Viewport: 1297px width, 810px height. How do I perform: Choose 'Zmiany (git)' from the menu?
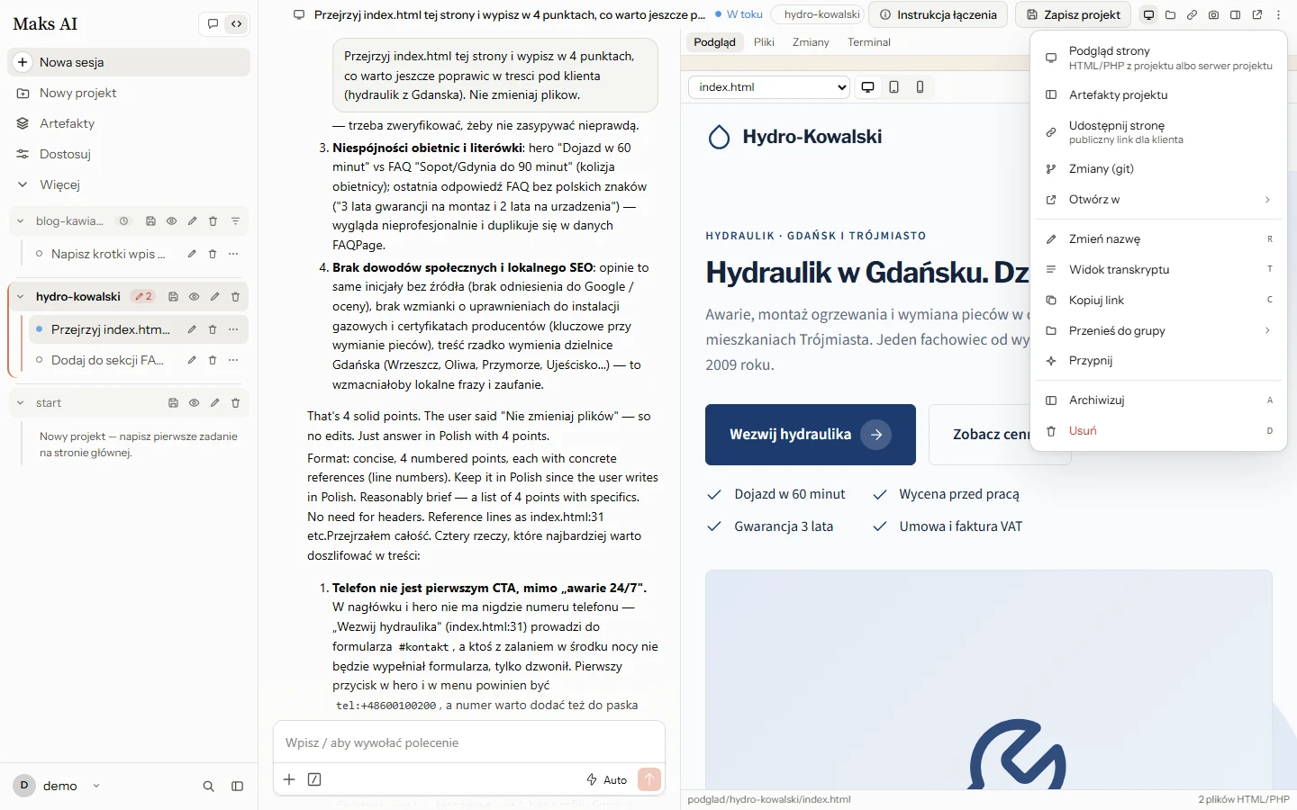pyautogui.click(x=1158, y=169)
